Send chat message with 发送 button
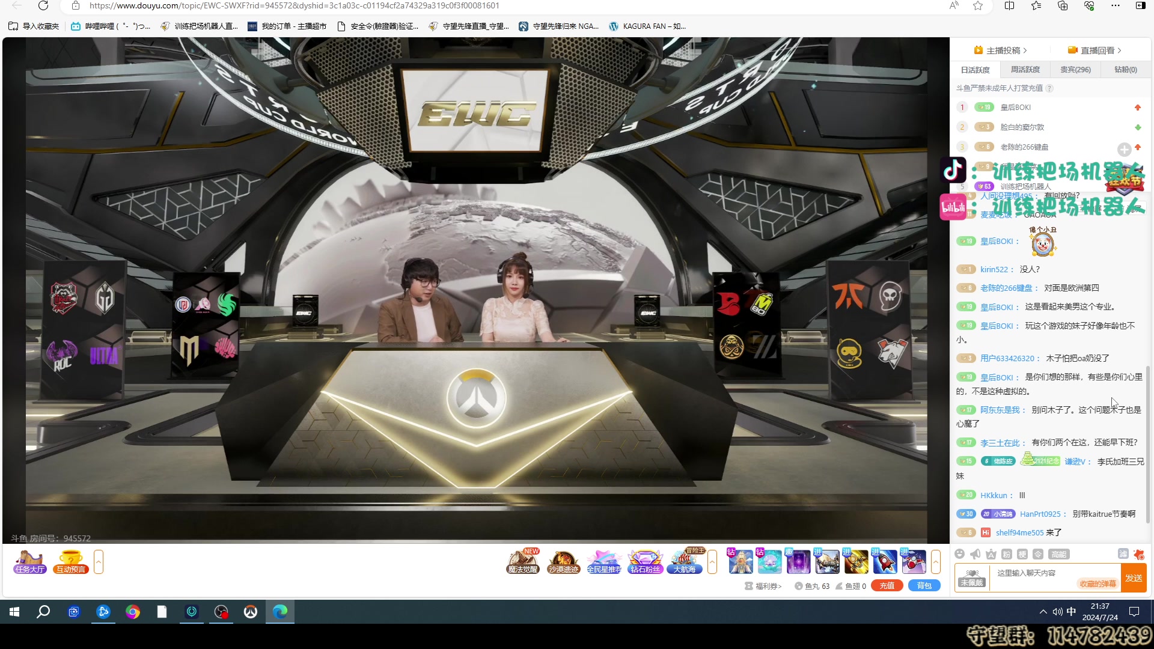 tap(1134, 578)
